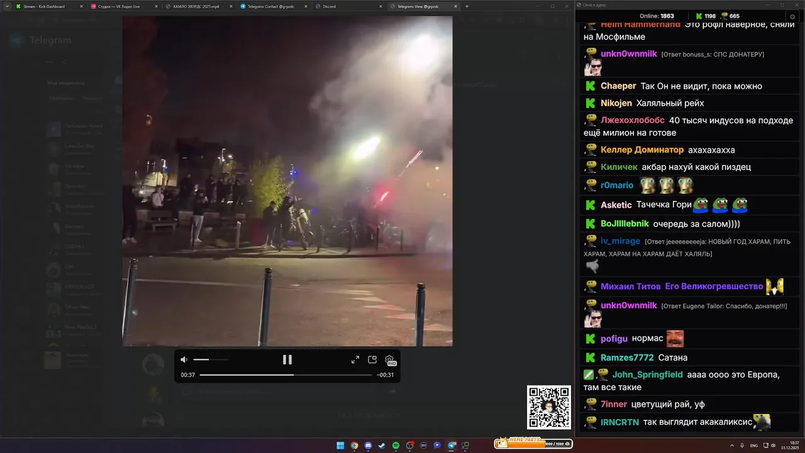
Task: Open Steam from the taskbar
Action: click(382, 445)
